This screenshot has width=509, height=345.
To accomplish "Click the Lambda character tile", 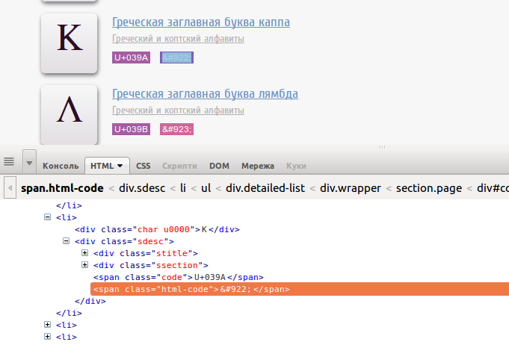I will click(x=70, y=114).
